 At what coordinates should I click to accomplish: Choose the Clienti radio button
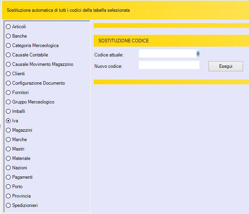pos(8,74)
